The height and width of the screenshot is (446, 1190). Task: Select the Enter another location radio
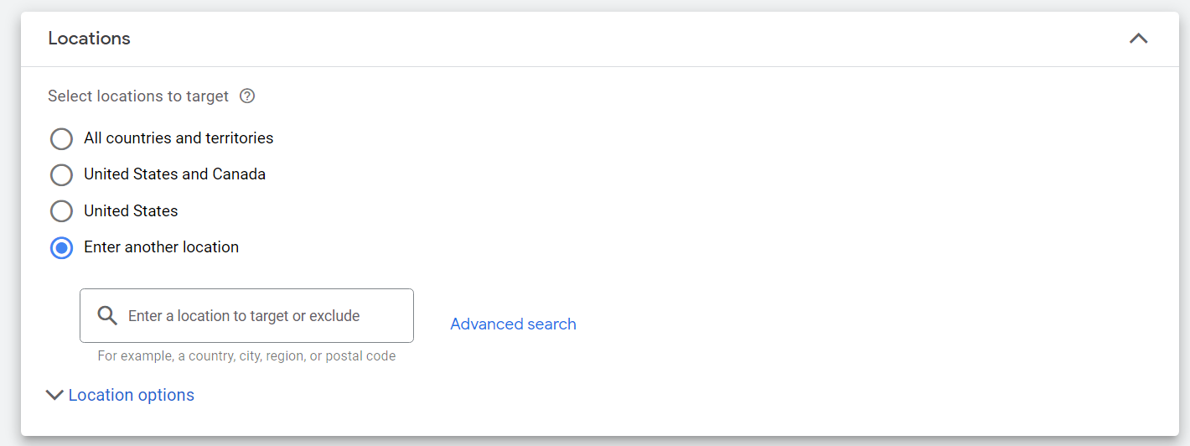click(x=61, y=248)
